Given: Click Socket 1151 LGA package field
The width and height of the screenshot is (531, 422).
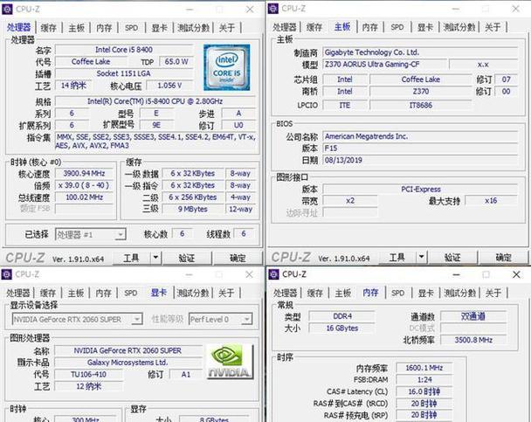Looking at the screenshot, I should (x=124, y=73).
